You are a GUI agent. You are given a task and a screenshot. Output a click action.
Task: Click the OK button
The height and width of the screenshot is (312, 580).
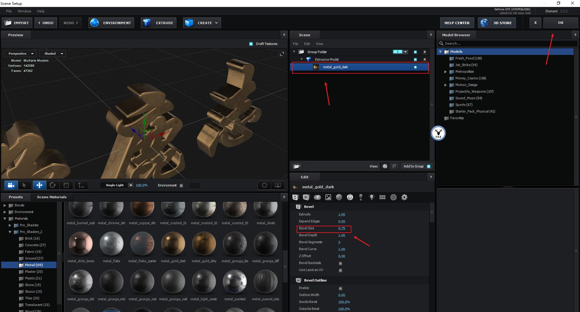tap(560, 23)
